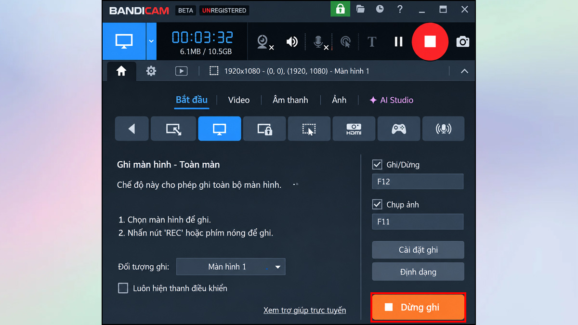Select the around mouse recording mode
Viewport: 578px width, 325px height.
click(309, 129)
